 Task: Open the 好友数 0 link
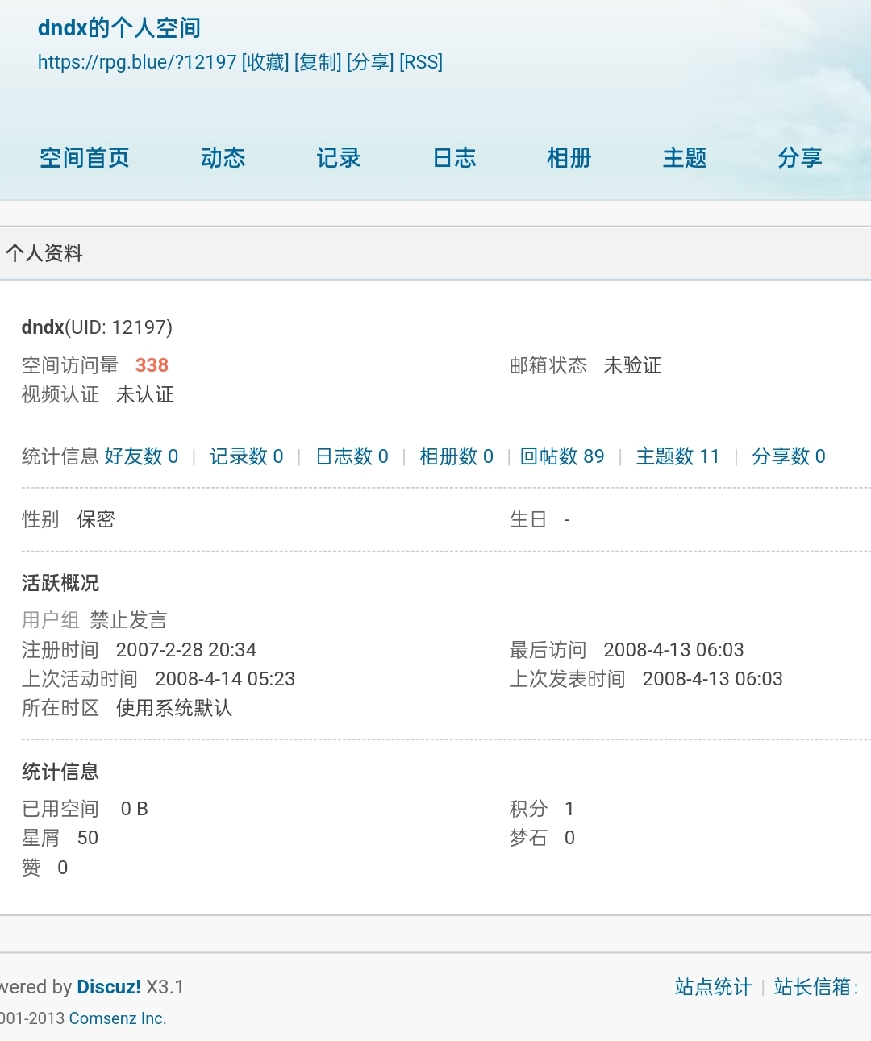(141, 456)
